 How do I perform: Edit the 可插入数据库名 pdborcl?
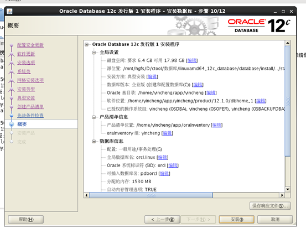coord(164,173)
